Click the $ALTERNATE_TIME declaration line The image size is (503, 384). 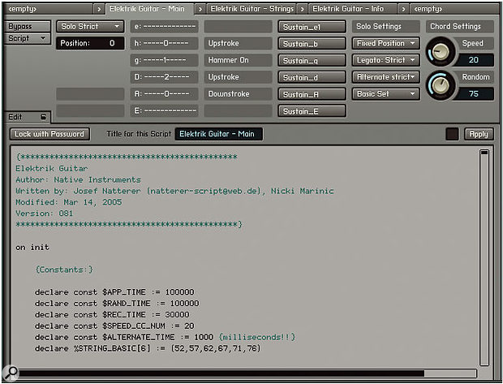click(x=166, y=337)
